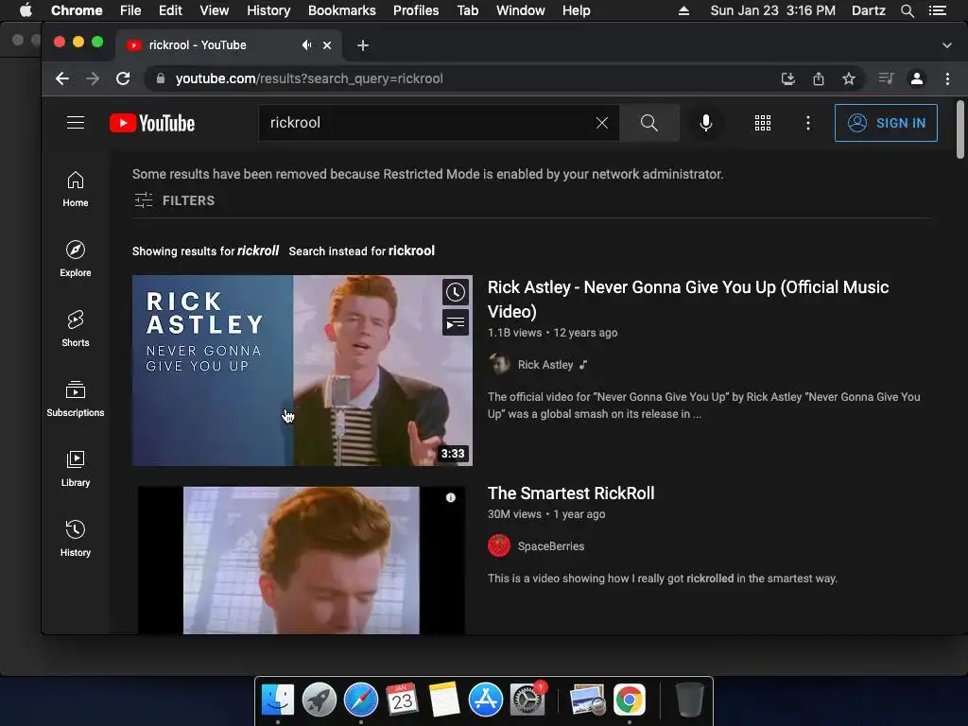The width and height of the screenshot is (968, 726).
Task: Click the rickroll corrected results link
Action: (x=258, y=251)
